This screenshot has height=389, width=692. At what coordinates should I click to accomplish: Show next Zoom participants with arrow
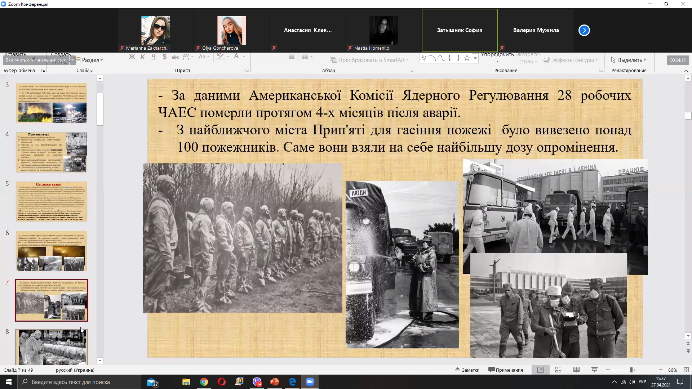tap(584, 30)
